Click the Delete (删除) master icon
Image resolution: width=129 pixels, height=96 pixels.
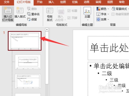click(x=29, y=9)
